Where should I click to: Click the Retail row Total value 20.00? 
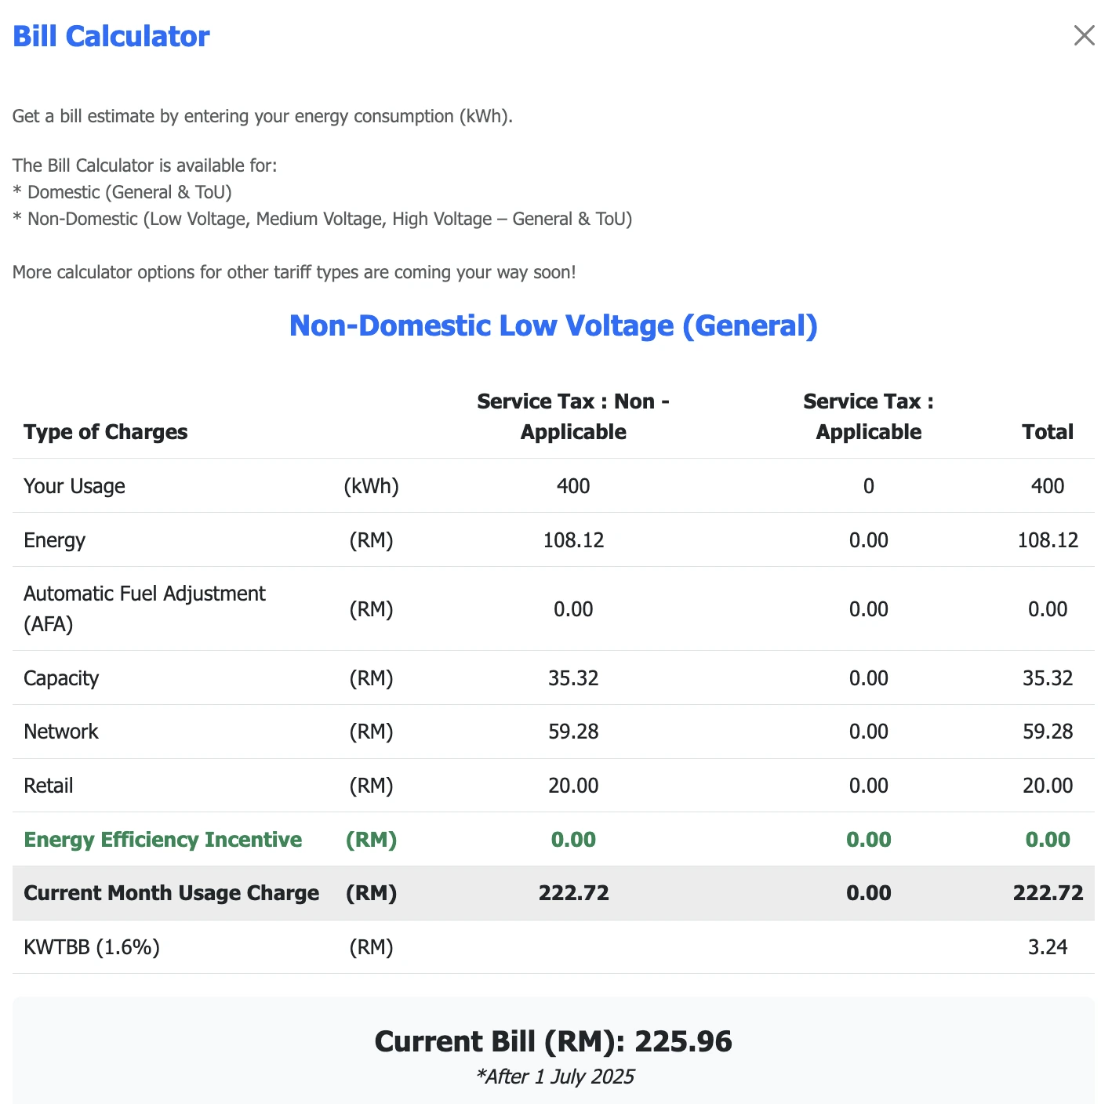(1048, 786)
